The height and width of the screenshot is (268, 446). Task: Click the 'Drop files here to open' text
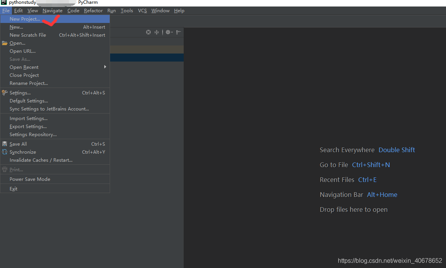(354, 210)
